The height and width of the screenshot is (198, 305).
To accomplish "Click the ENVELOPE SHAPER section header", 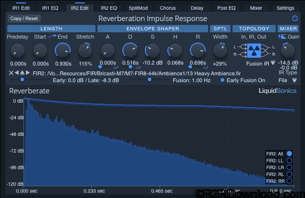I will (153, 28).
